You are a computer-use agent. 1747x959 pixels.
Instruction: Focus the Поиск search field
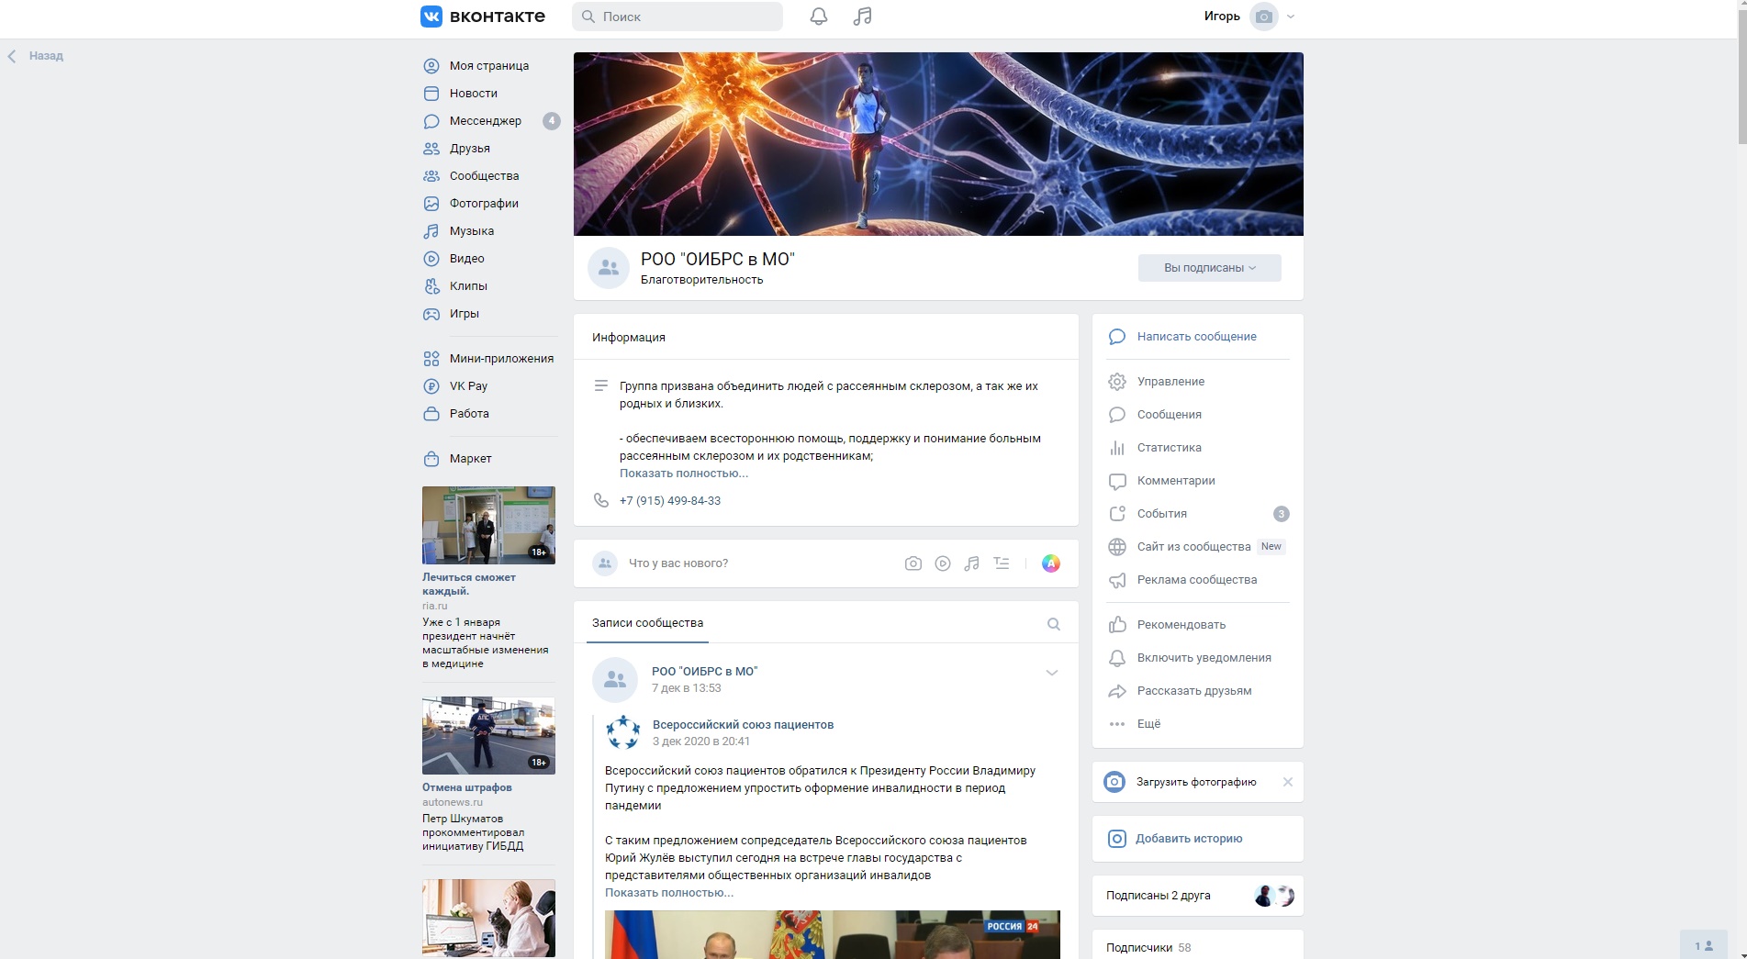click(x=678, y=17)
